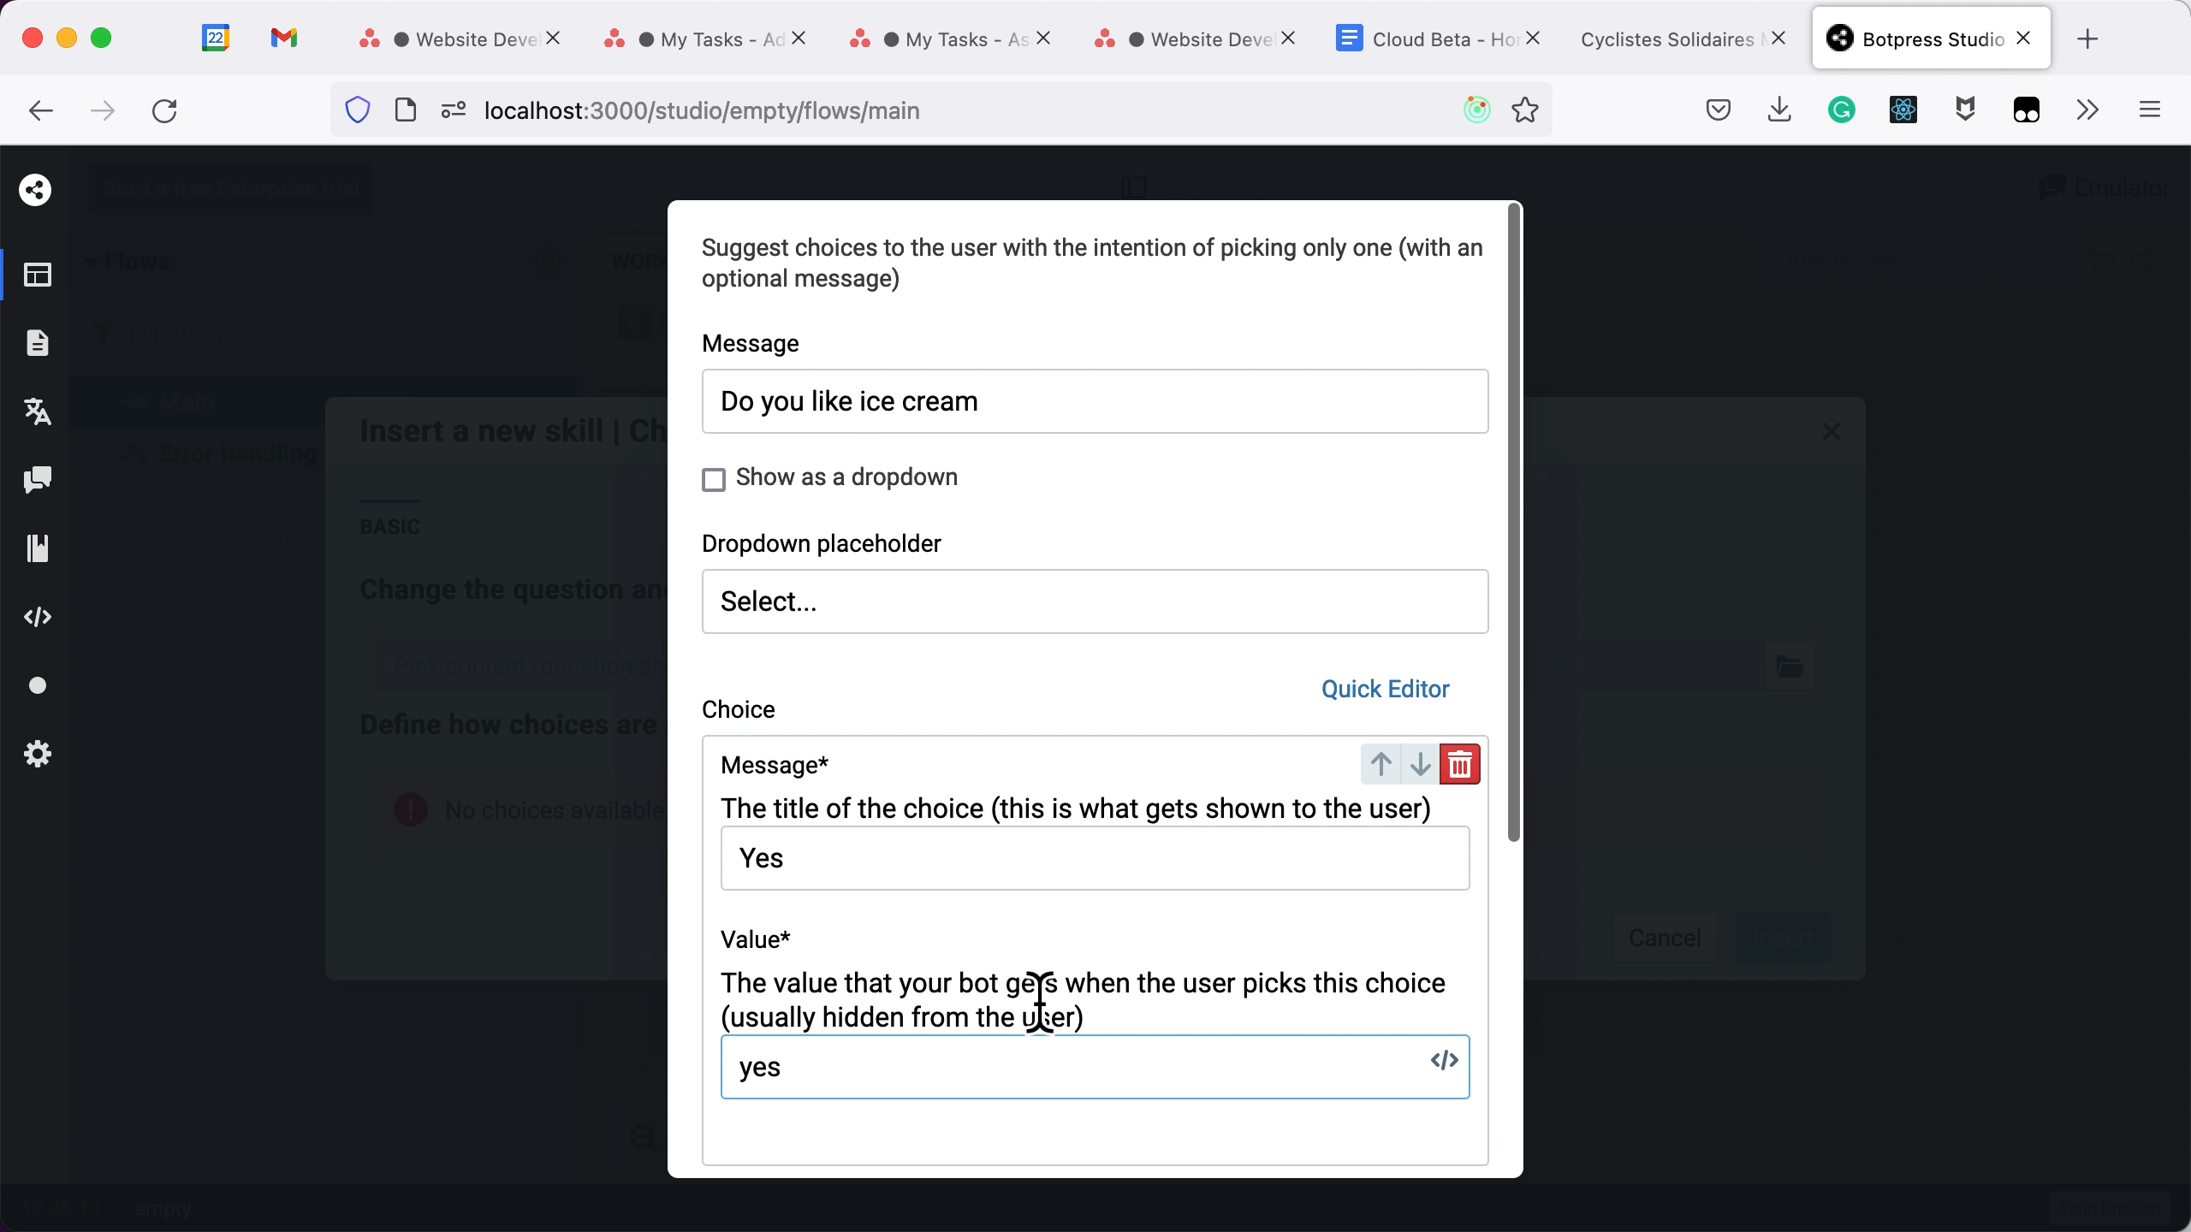The image size is (2191, 1232).
Task: Click the Message input field
Action: (1097, 401)
